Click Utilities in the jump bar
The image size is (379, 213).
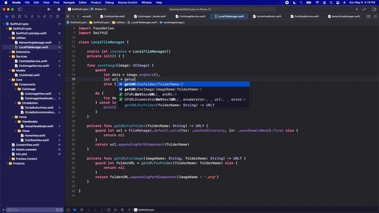click(x=118, y=22)
